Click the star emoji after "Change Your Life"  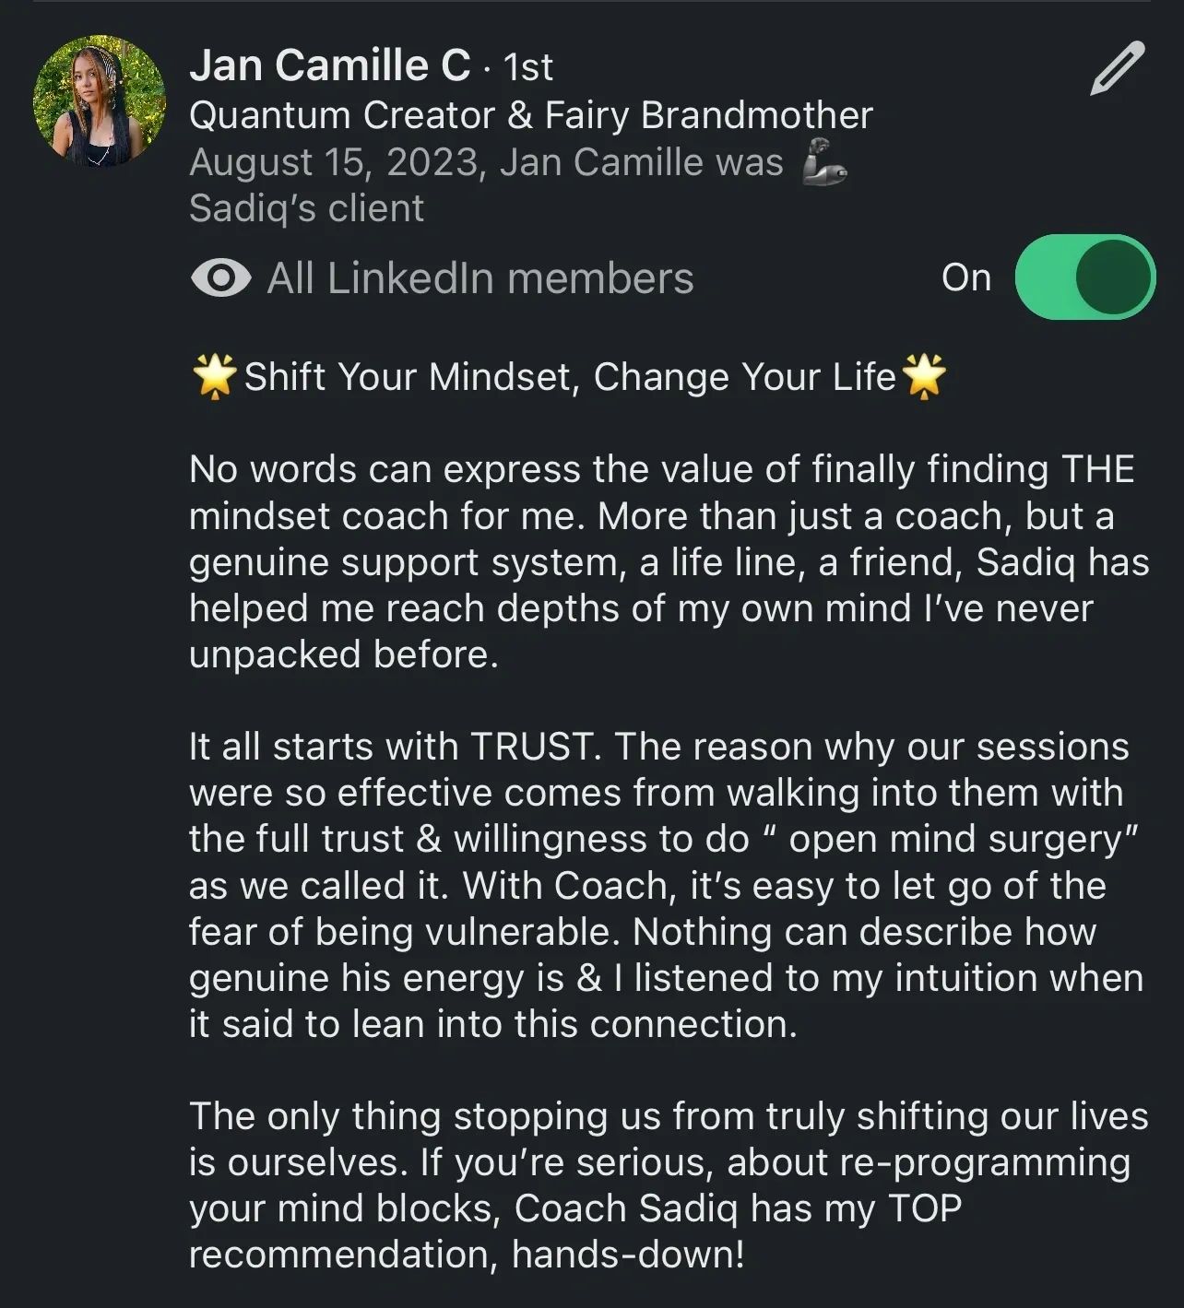[x=923, y=377]
